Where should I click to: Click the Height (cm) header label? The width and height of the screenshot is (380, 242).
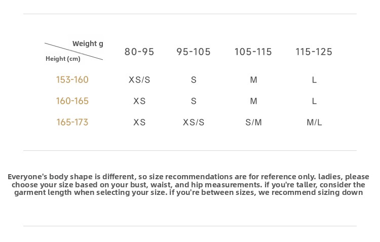click(x=63, y=59)
